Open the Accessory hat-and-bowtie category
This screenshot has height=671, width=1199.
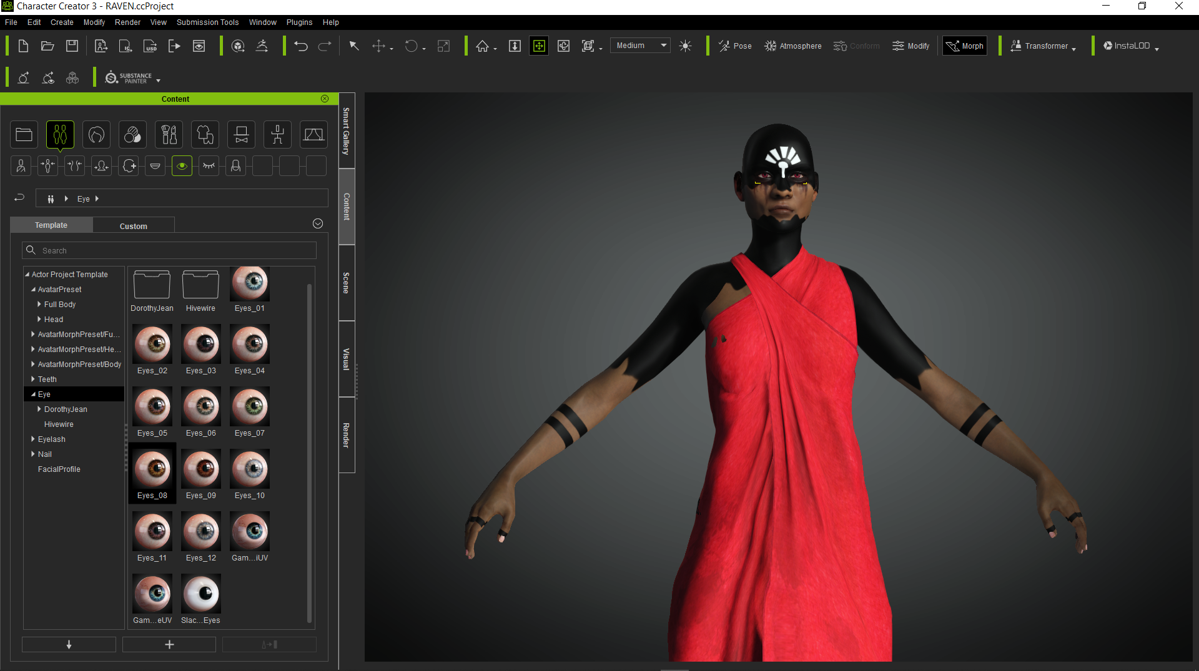(241, 134)
